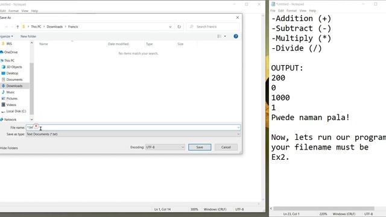Click the Search Francis search box
This screenshot has width=386, height=217.
tap(213, 27)
